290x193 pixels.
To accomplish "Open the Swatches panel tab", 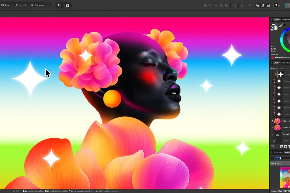I will coord(285,20).
